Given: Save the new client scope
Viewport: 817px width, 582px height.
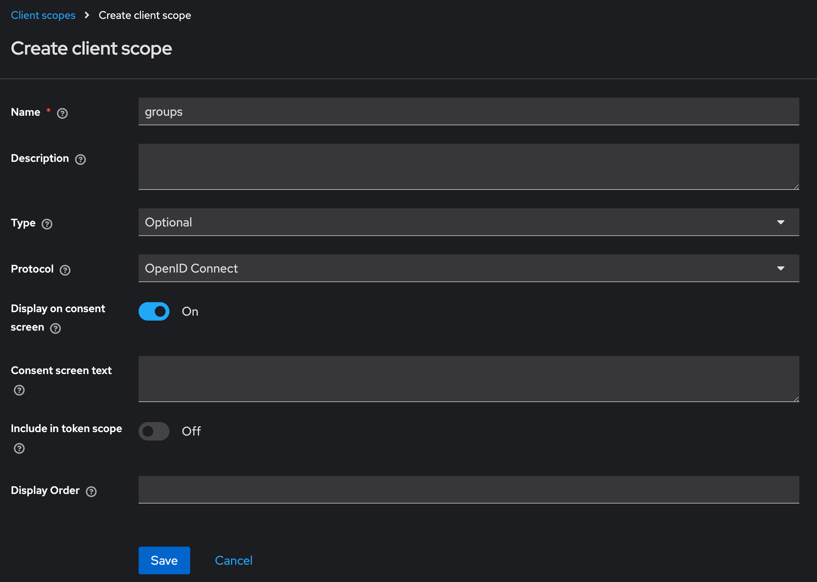Looking at the screenshot, I should point(164,560).
